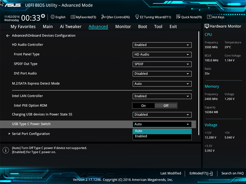Click English language button
The width and height of the screenshot is (246, 184).
pyautogui.click(x=60, y=17)
